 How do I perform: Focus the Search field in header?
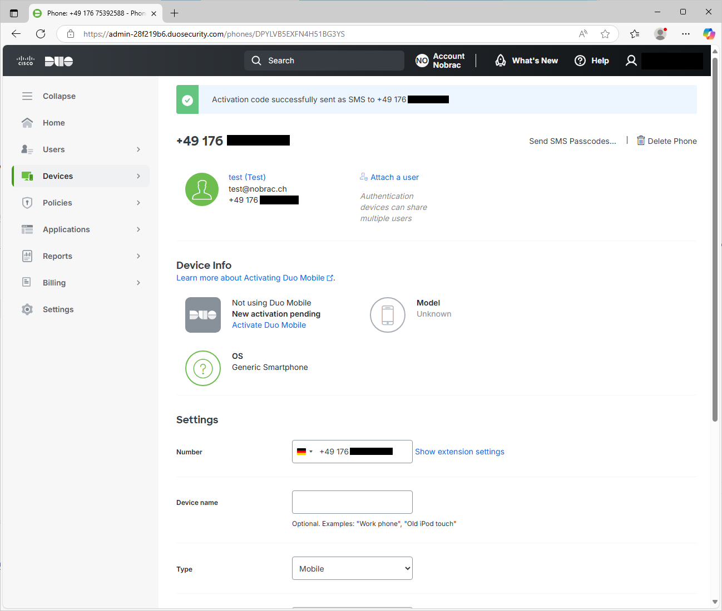point(324,61)
